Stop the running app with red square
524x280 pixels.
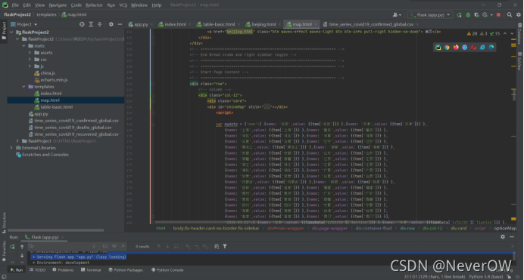[498, 15]
